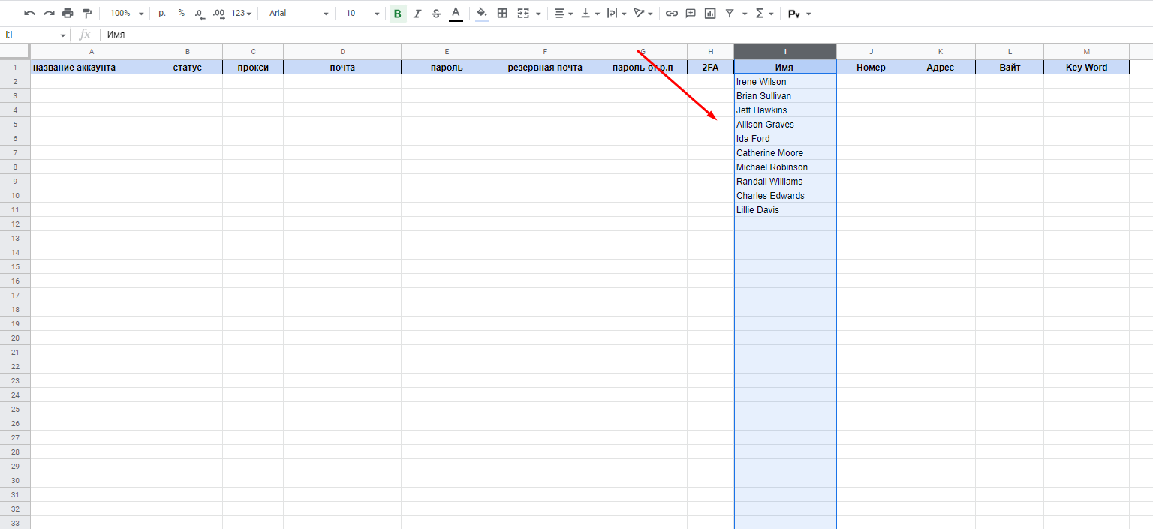Image resolution: width=1153 pixels, height=529 pixels.
Task: Open the 123 number format menu
Action: [x=241, y=14]
